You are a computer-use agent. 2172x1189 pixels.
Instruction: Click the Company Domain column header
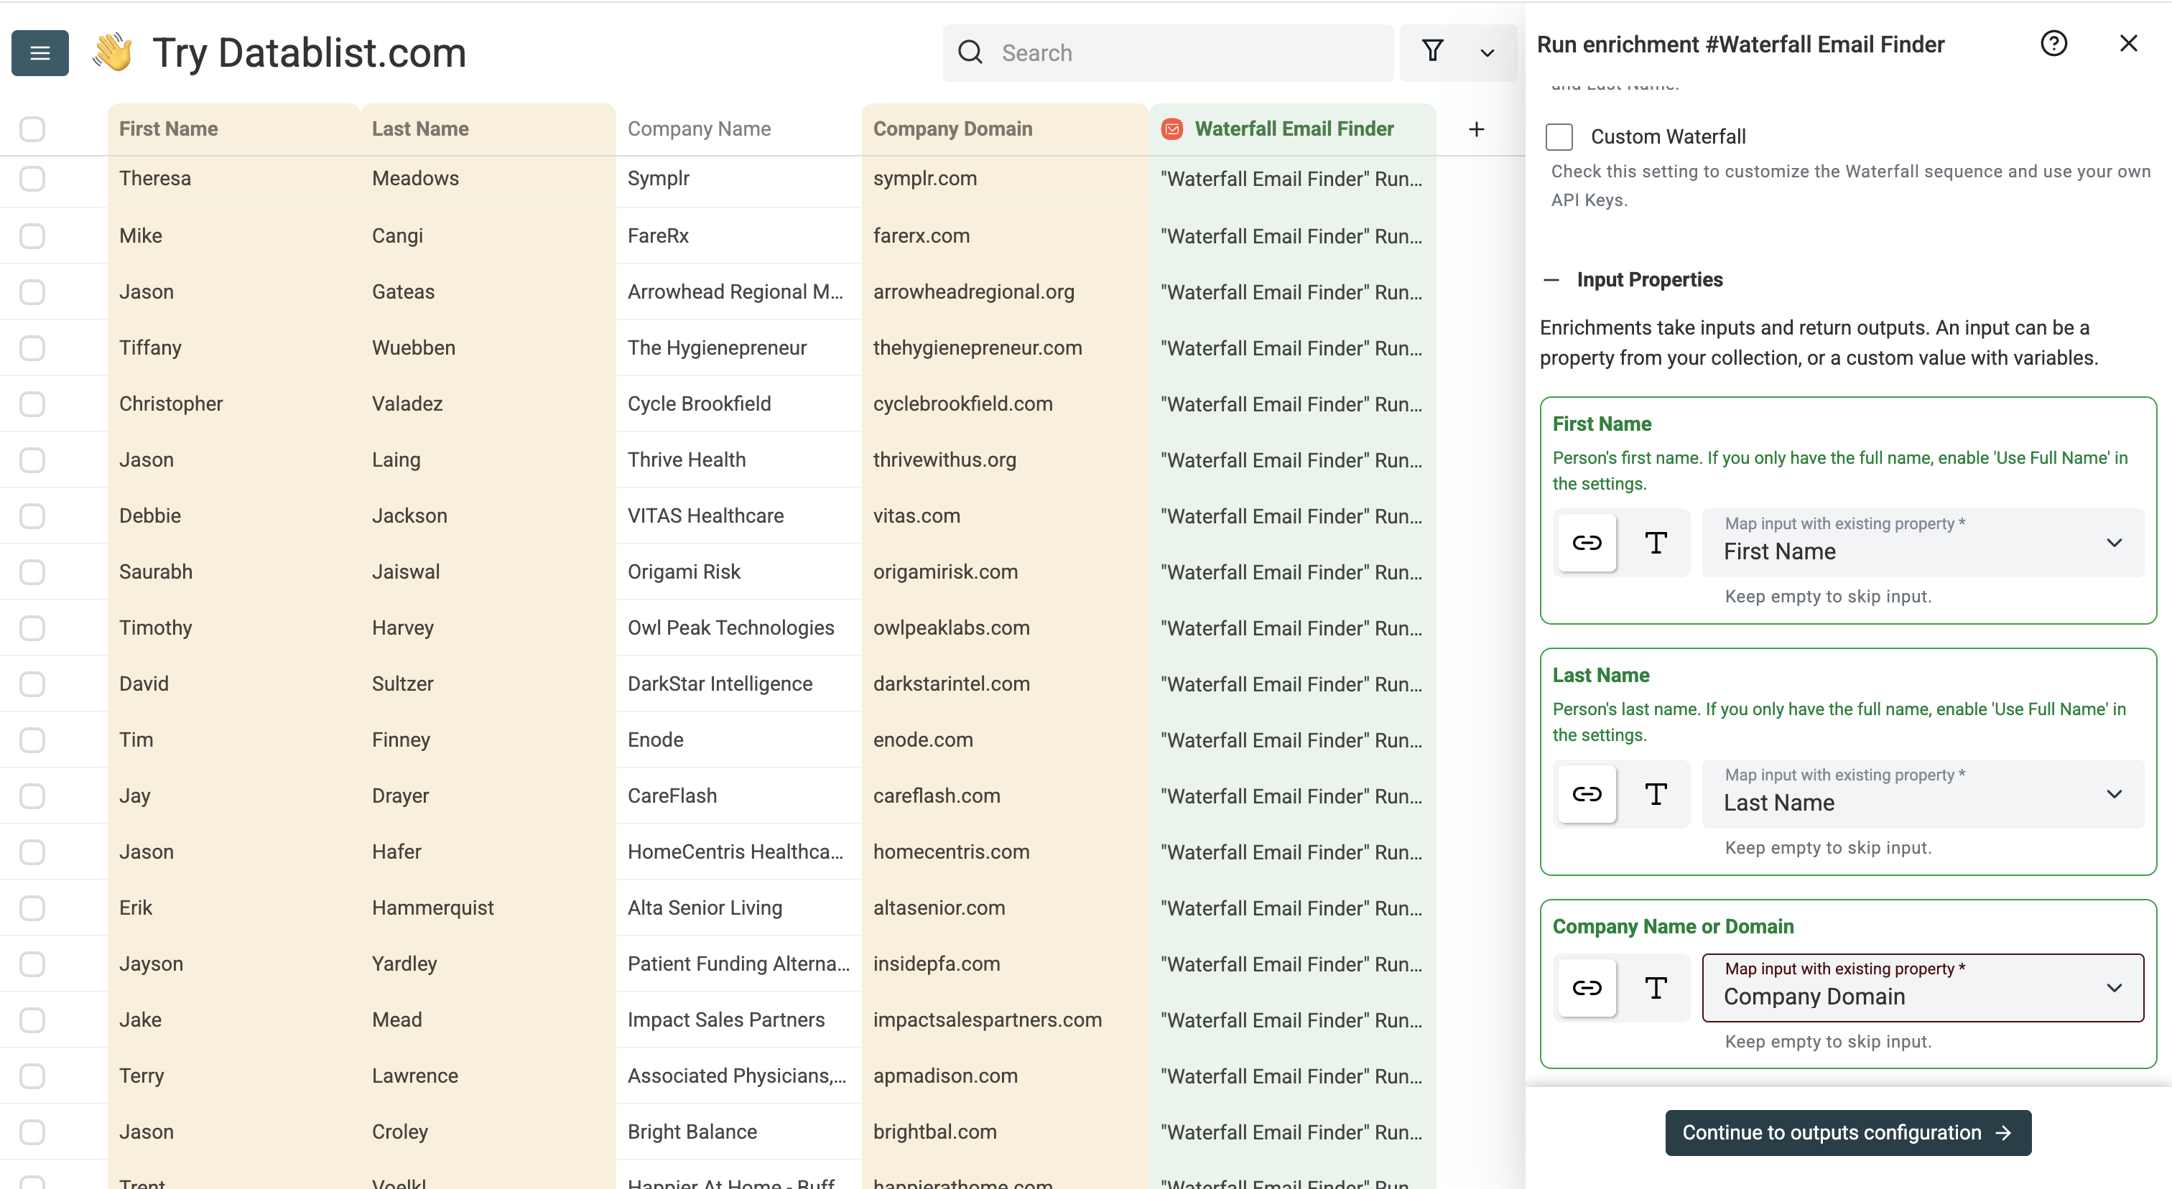pyautogui.click(x=1005, y=129)
